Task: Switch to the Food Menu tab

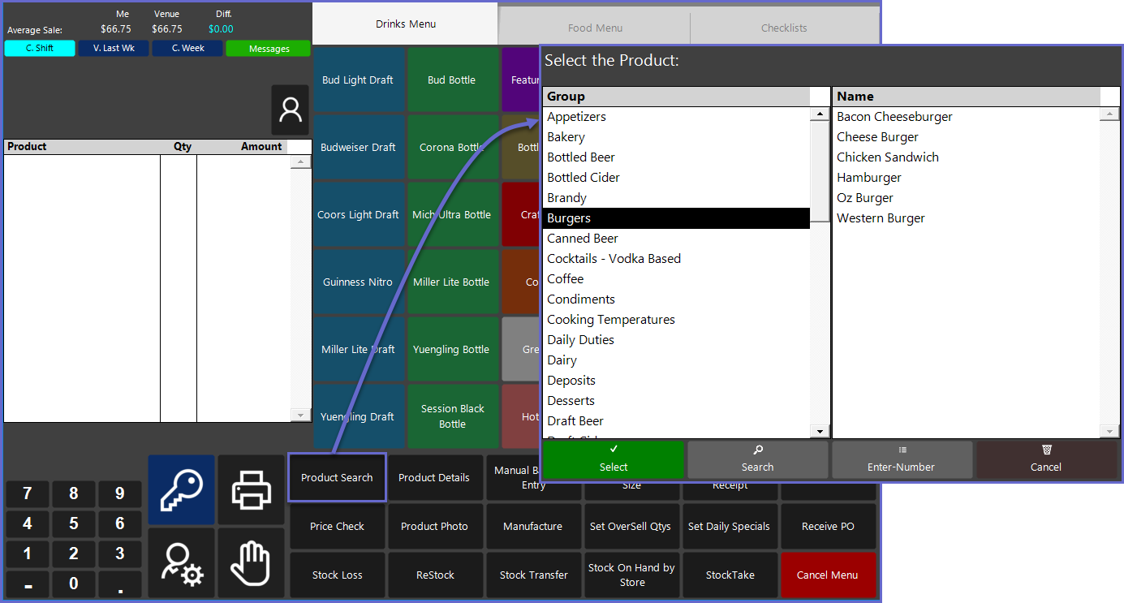Action: coord(595,28)
